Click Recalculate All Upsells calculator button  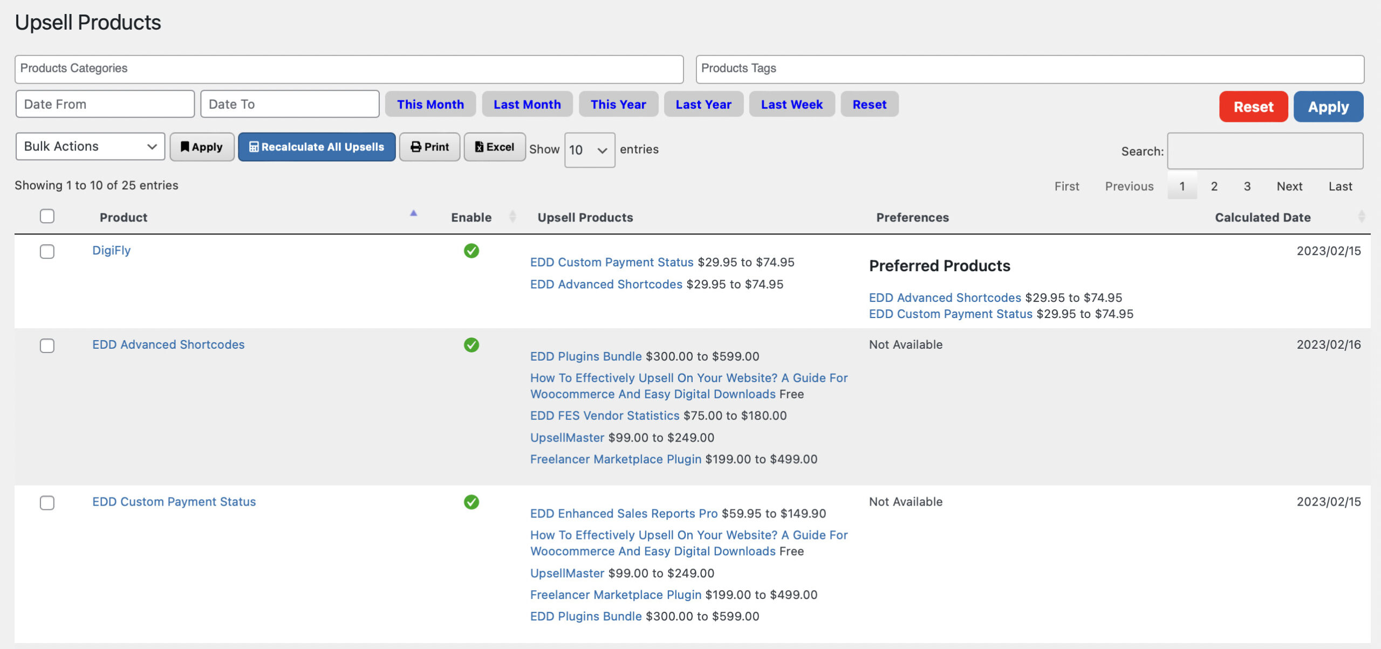click(317, 147)
